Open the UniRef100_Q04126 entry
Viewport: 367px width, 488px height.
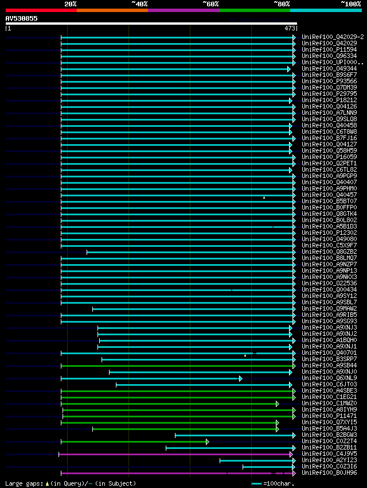click(x=329, y=106)
